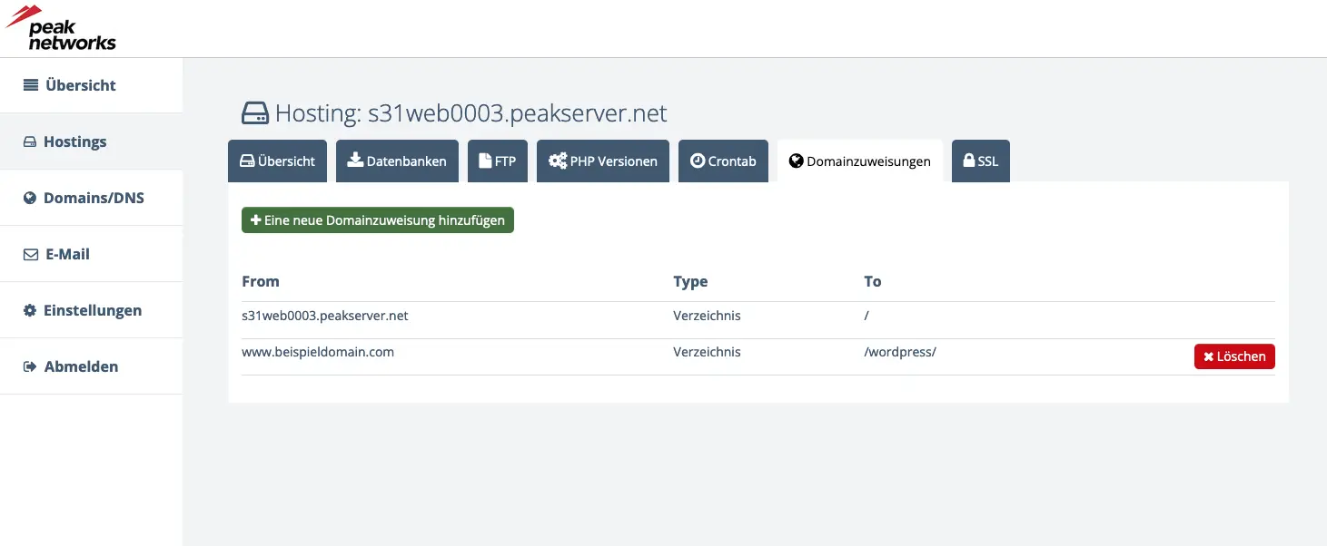This screenshot has width=1327, height=546.
Task: Click the envelope icon beside E-Mail
Action: pyautogui.click(x=30, y=255)
